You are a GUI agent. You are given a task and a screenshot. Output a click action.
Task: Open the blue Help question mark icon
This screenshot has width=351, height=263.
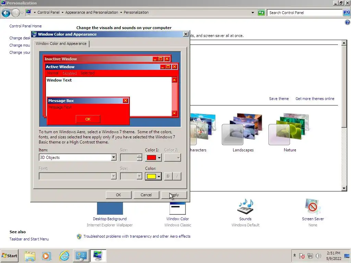(347, 22)
